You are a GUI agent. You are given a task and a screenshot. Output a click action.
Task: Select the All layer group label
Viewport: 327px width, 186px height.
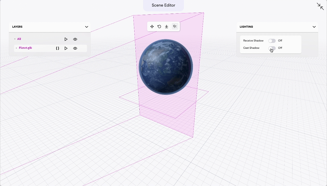click(19, 39)
